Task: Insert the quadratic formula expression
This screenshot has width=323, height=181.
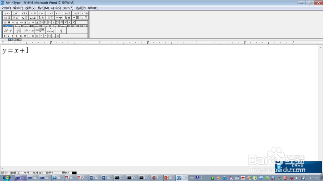Action: (40, 30)
